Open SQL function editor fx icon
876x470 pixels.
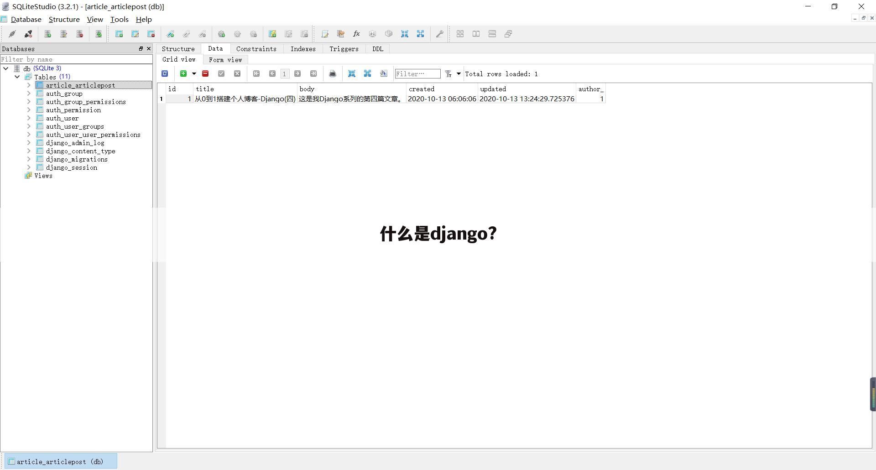[357, 34]
